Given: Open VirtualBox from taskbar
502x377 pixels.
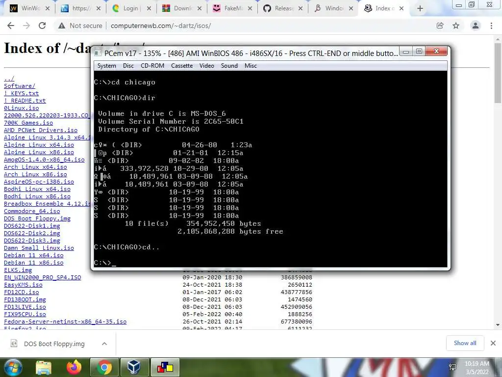Looking at the screenshot, I should point(134,367).
